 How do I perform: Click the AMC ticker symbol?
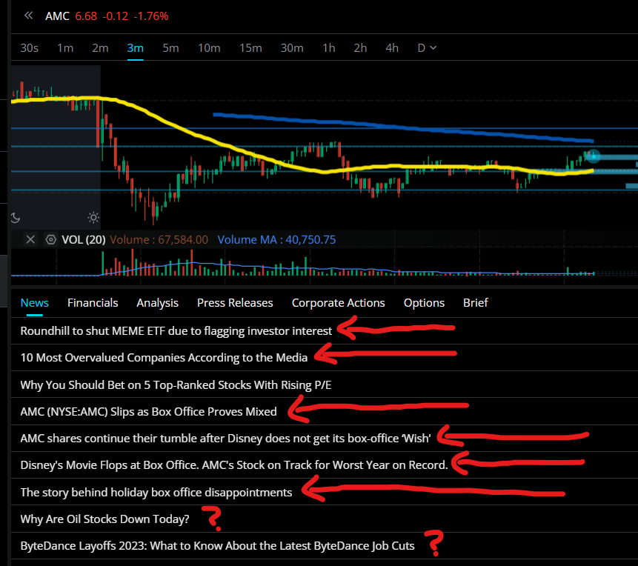[57, 16]
